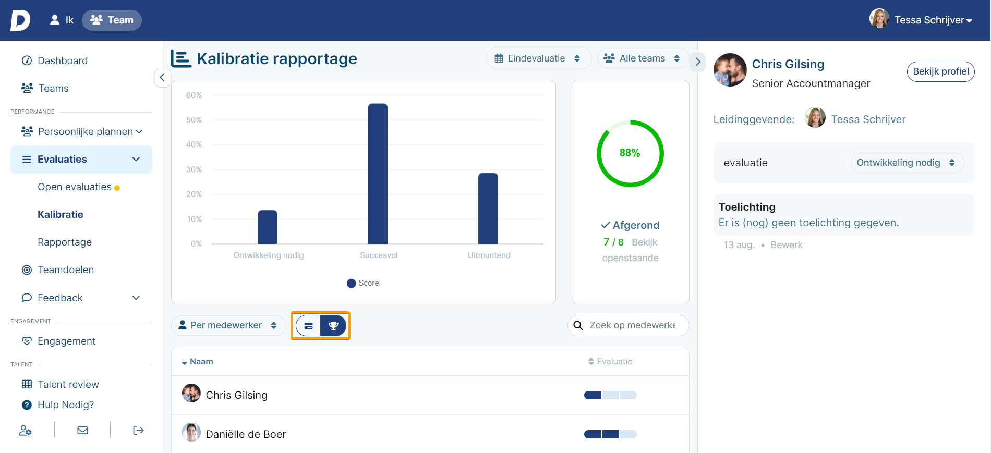The image size is (991, 453).
Task: Sort by the Evaluatie column
Action: 610,361
